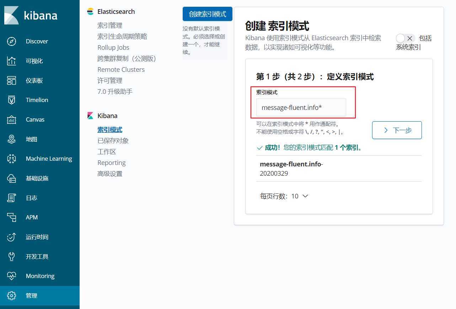
Task: Select Canvas in sidebar
Action: click(x=35, y=119)
